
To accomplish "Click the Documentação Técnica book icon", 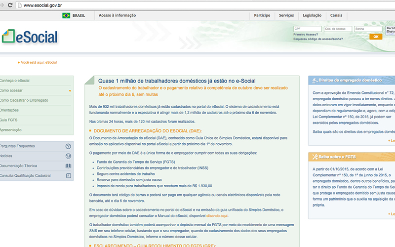I will click(68, 166).
